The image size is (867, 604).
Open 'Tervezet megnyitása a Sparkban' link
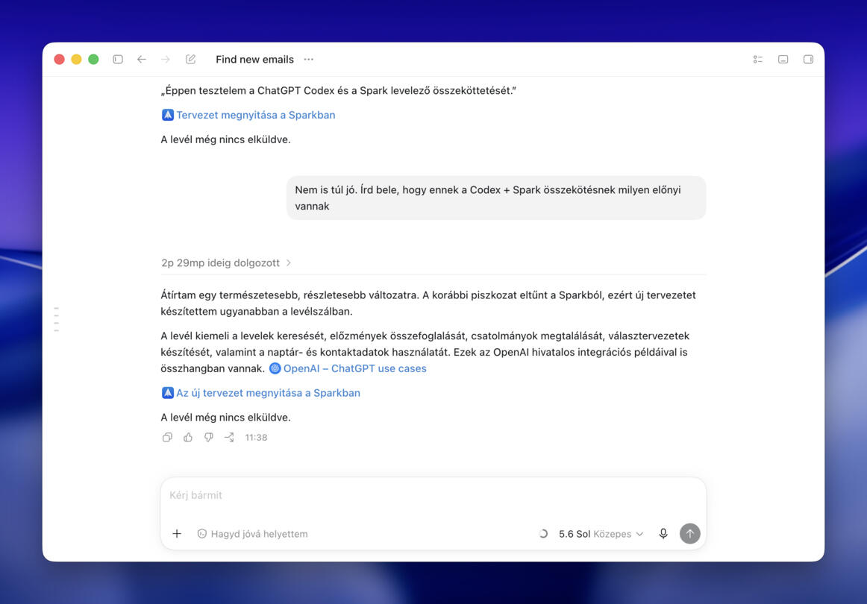(x=255, y=115)
